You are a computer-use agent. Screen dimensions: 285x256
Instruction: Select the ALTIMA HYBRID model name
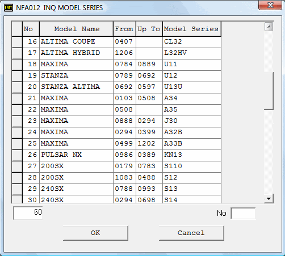click(x=76, y=53)
